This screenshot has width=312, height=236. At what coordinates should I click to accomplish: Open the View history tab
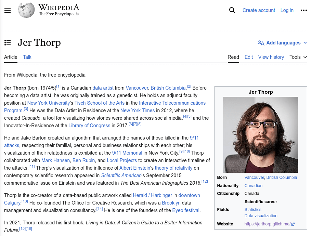(x=271, y=57)
